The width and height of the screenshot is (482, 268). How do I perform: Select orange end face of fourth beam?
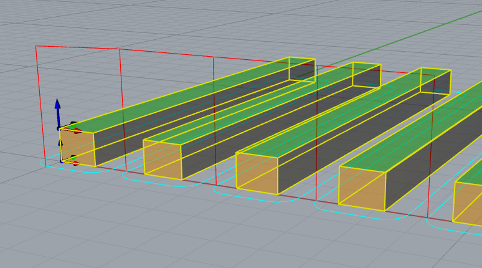(362, 188)
